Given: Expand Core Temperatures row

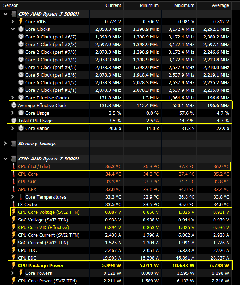Looking at the screenshot, I should [13, 197].
